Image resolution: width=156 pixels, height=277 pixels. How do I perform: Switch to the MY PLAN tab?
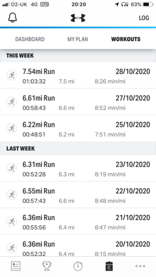click(78, 39)
